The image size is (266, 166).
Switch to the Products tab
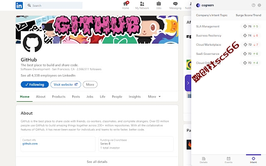(59, 97)
